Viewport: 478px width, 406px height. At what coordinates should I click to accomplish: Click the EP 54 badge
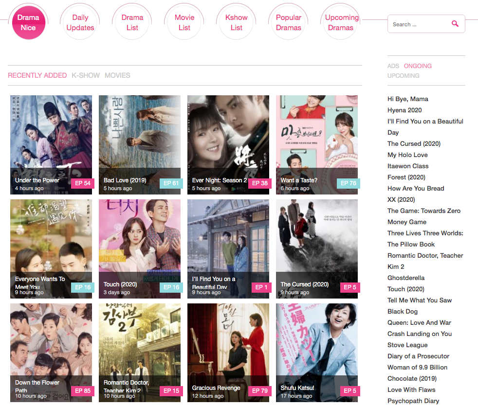pos(83,183)
